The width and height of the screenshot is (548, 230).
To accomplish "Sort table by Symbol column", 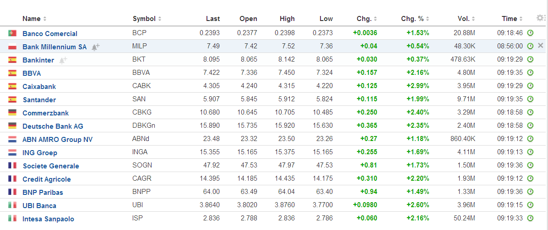I will click(146, 19).
